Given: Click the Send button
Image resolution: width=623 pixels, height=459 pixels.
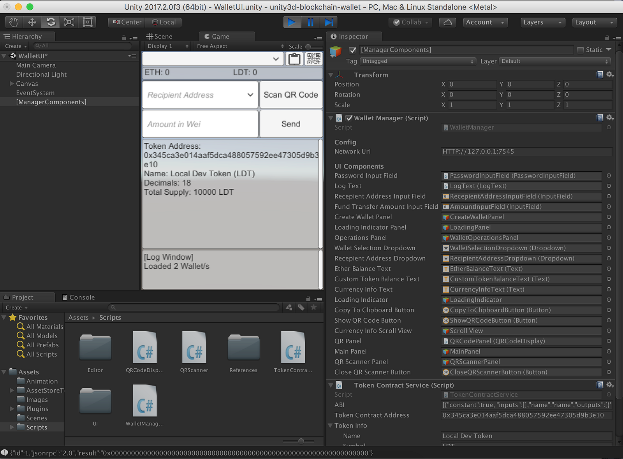Looking at the screenshot, I should tap(291, 124).
